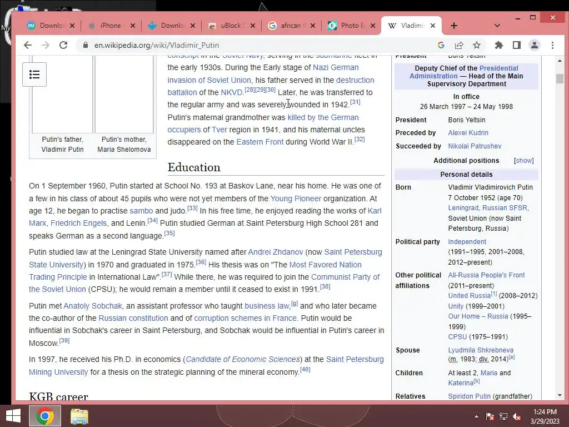569x427 pixels.
Task: Open the Nazi German link
Action: 336,67
